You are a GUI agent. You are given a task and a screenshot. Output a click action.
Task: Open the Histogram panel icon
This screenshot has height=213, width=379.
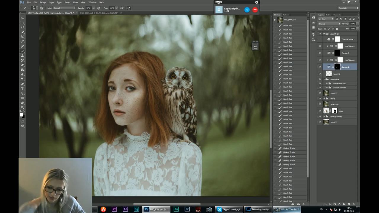314,23
